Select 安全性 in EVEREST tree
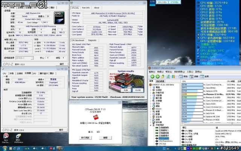This screenshot has height=151, width=241. tap(159, 117)
